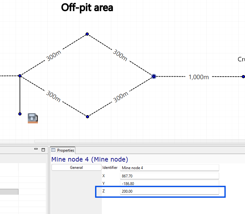Edit the Y coordinate field
The height and width of the screenshot is (214, 245).
pyautogui.click(x=169, y=183)
